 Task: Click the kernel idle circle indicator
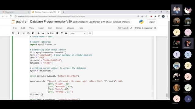pos(155,28)
